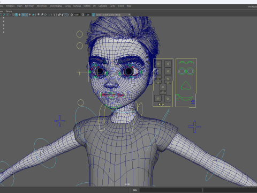The width and height of the screenshot is (257, 193).
Task: Click the X-ray icon
Action: tap(59, 14)
